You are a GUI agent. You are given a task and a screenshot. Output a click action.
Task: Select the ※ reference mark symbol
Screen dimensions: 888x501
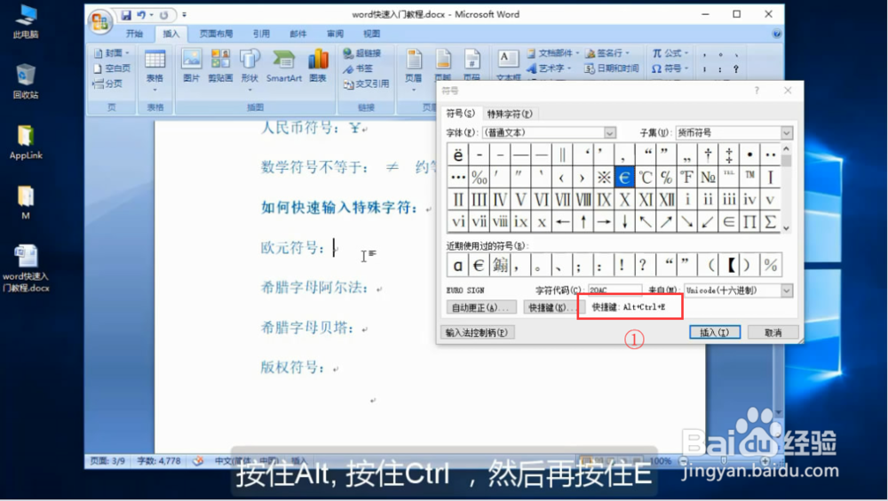click(x=604, y=177)
